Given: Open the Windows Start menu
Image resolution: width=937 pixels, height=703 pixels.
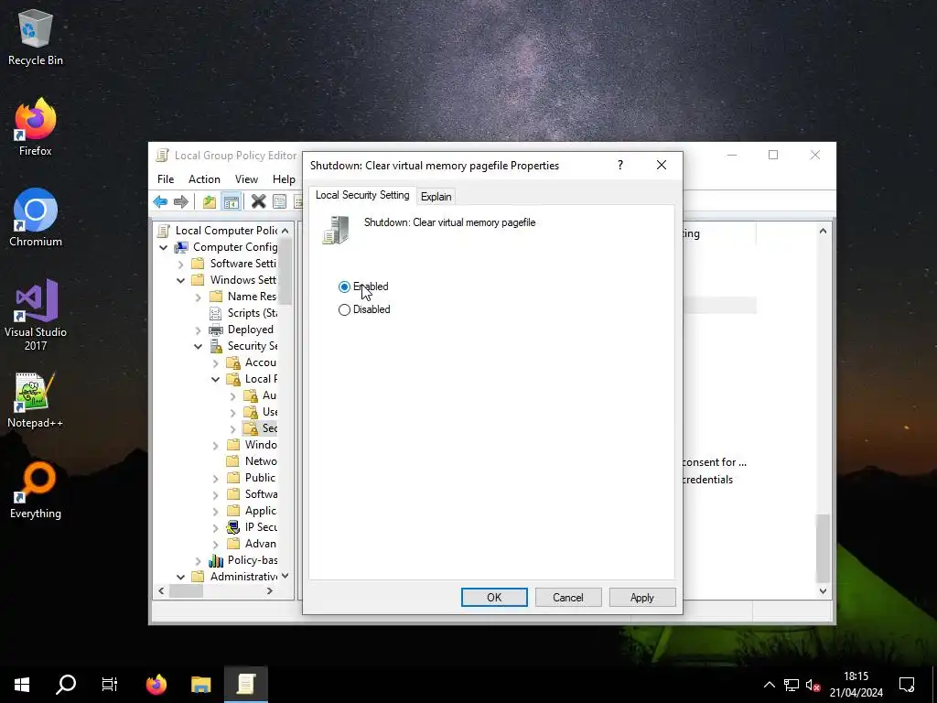Looking at the screenshot, I should pos(22,685).
